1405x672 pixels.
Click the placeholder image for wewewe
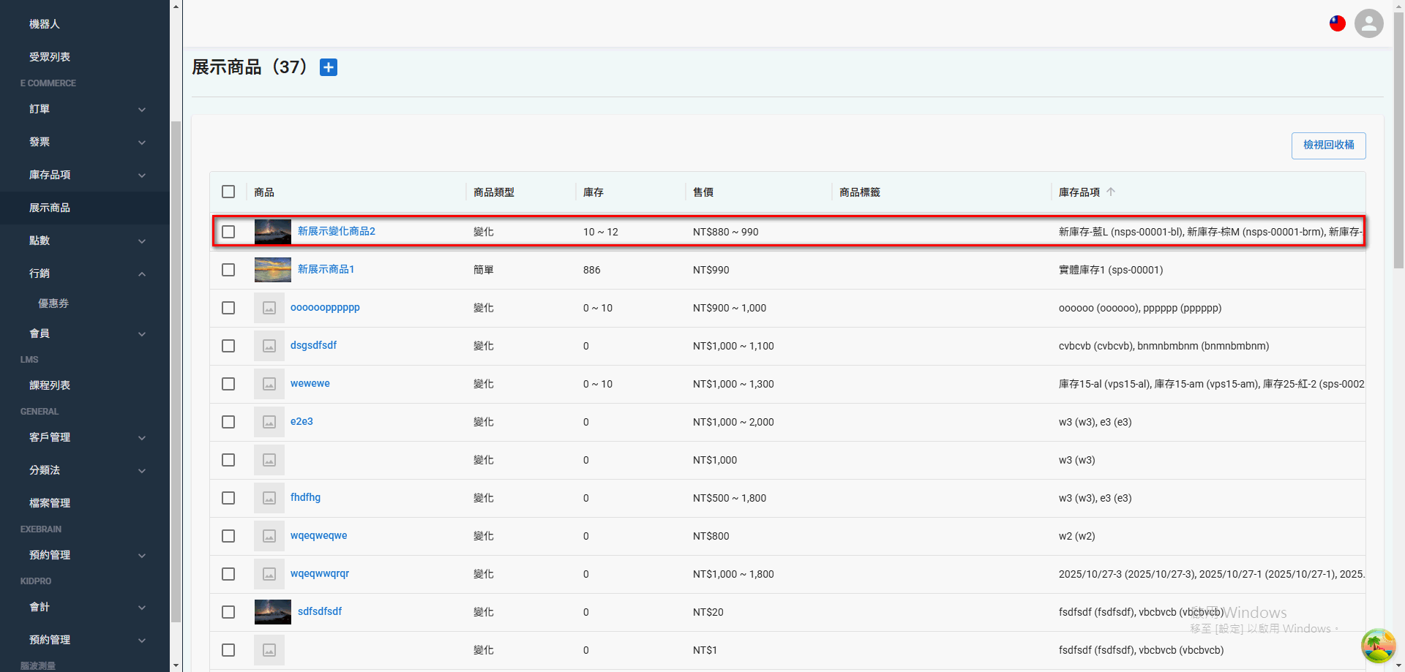[269, 384]
